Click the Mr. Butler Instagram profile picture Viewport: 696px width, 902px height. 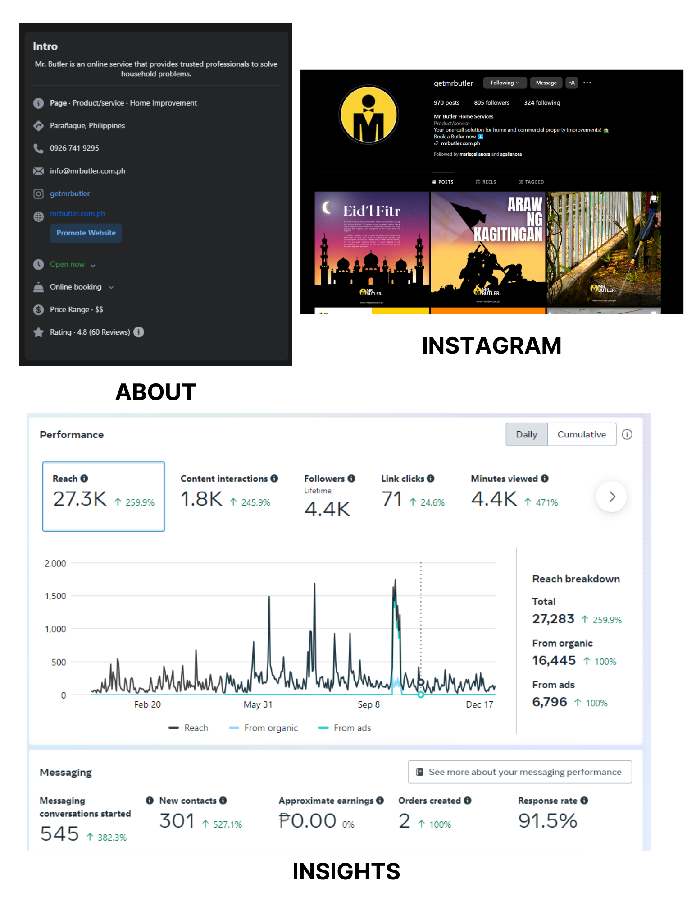368,115
